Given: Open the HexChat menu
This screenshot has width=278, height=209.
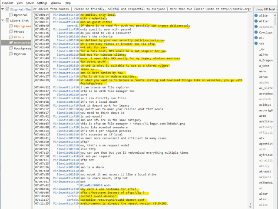Looking at the screenshot, I should [8, 3].
